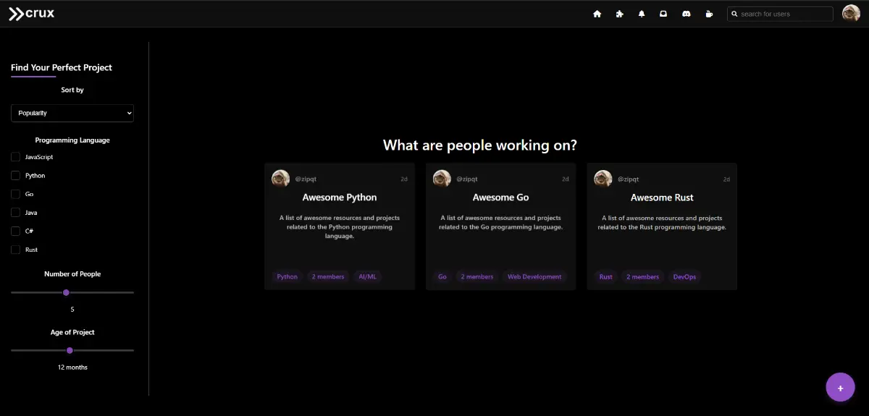
Task: Click the purple plus floating button
Action: [x=840, y=387]
